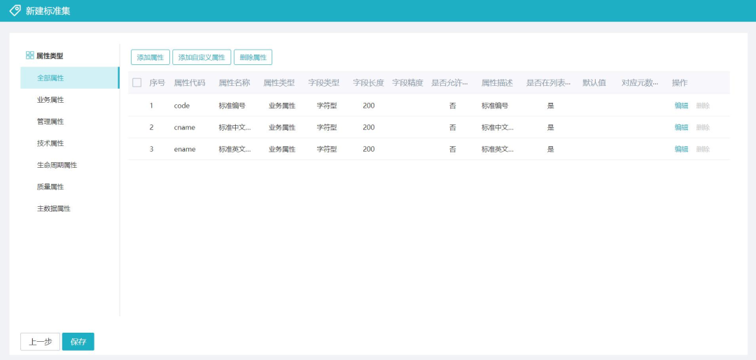Click 编辑 for the ename row
The height and width of the screenshot is (360, 756).
pos(681,149)
